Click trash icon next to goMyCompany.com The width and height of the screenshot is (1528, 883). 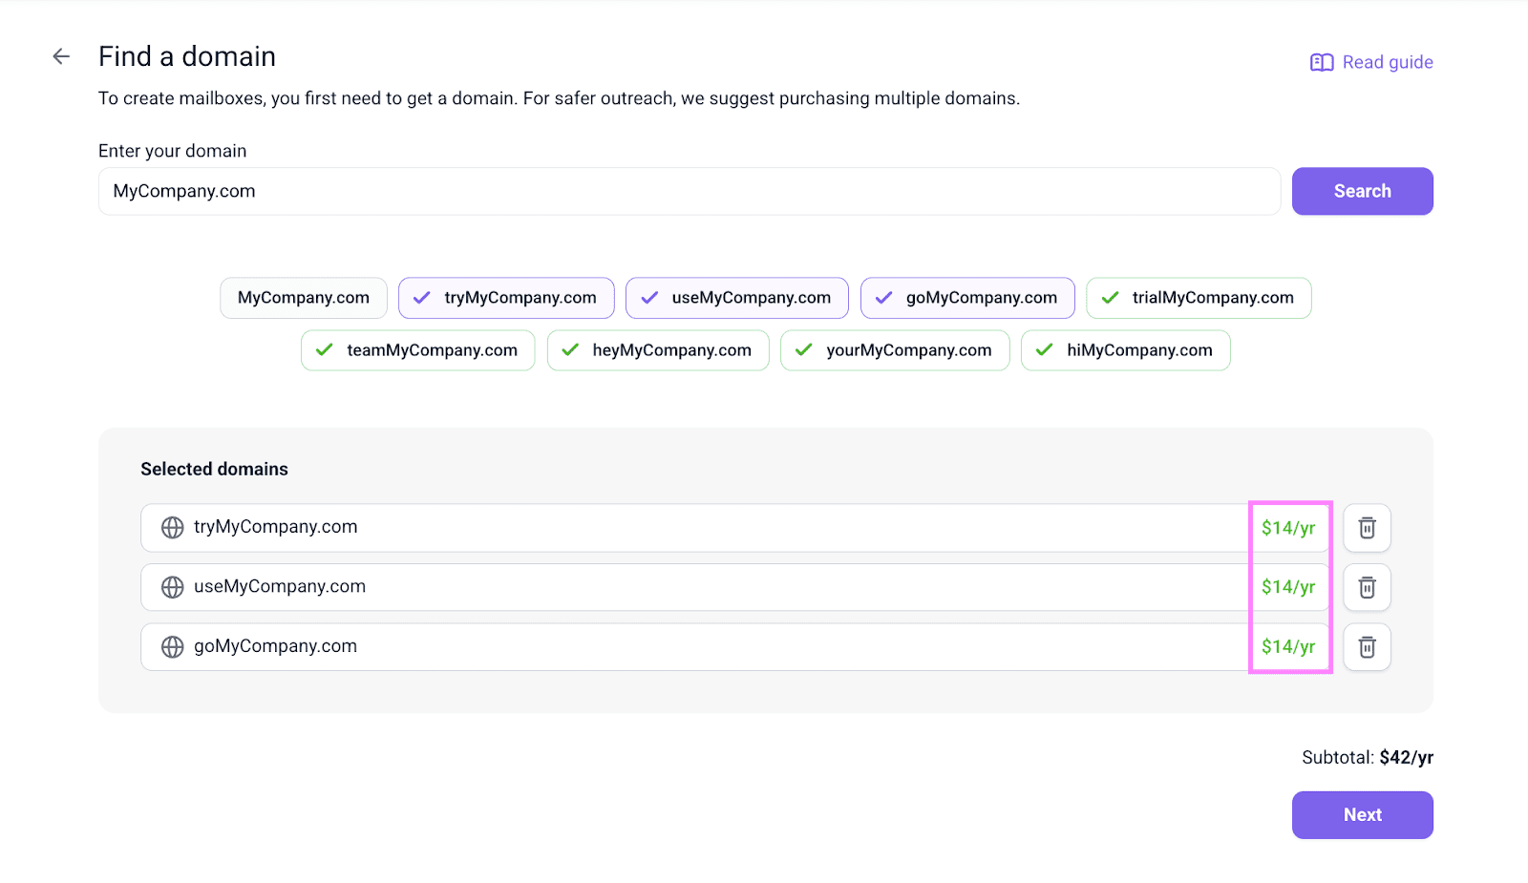tap(1367, 647)
